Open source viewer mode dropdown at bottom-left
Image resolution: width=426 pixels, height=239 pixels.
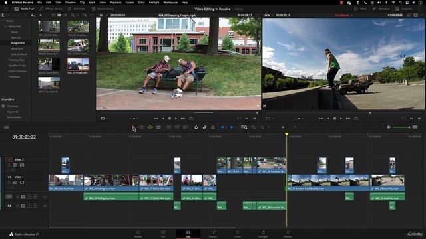point(105,118)
